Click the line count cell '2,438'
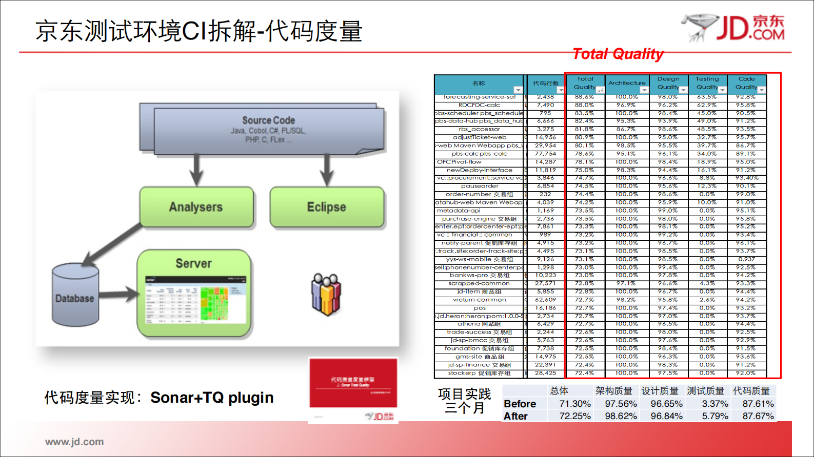This screenshot has height=457, width=814. pos(545,97)
